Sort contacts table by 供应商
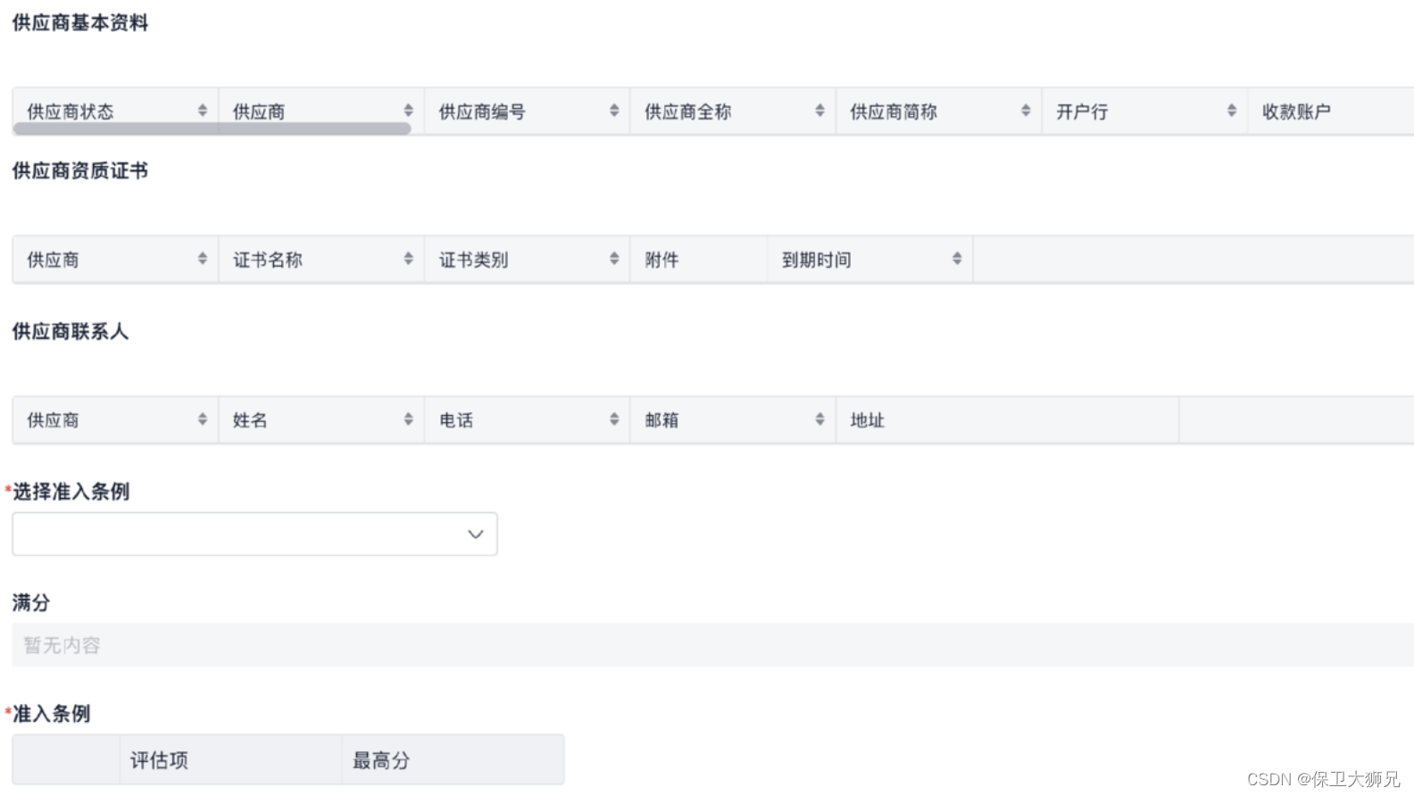The width and height of the screenshot is (1414, 796). tap(203, 419)
